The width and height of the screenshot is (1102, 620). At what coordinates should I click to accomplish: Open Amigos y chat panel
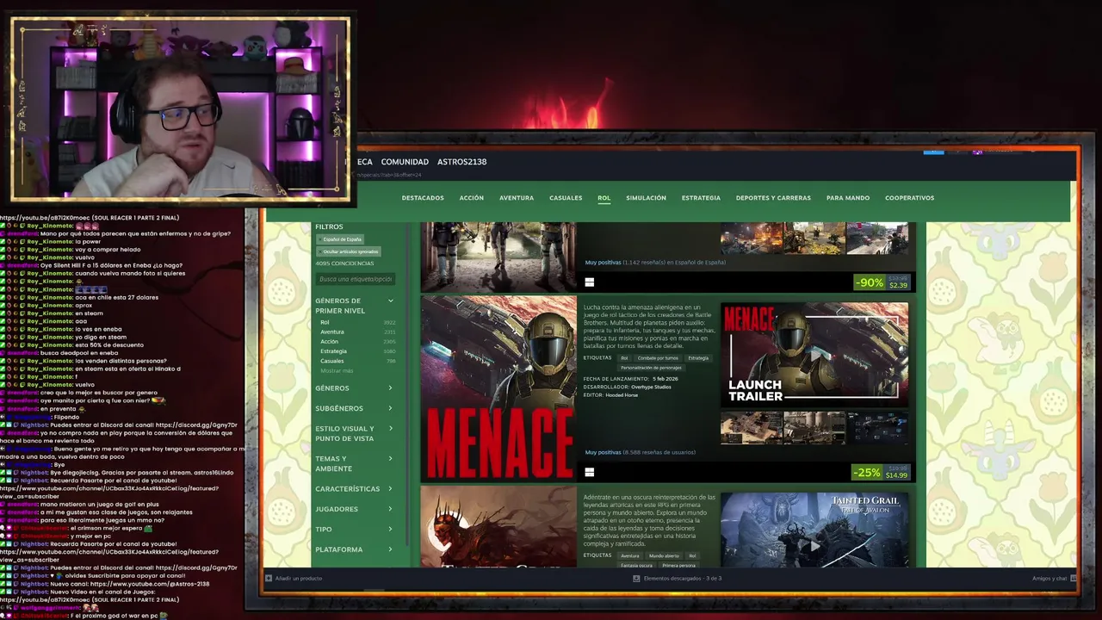coord(1049,578)
